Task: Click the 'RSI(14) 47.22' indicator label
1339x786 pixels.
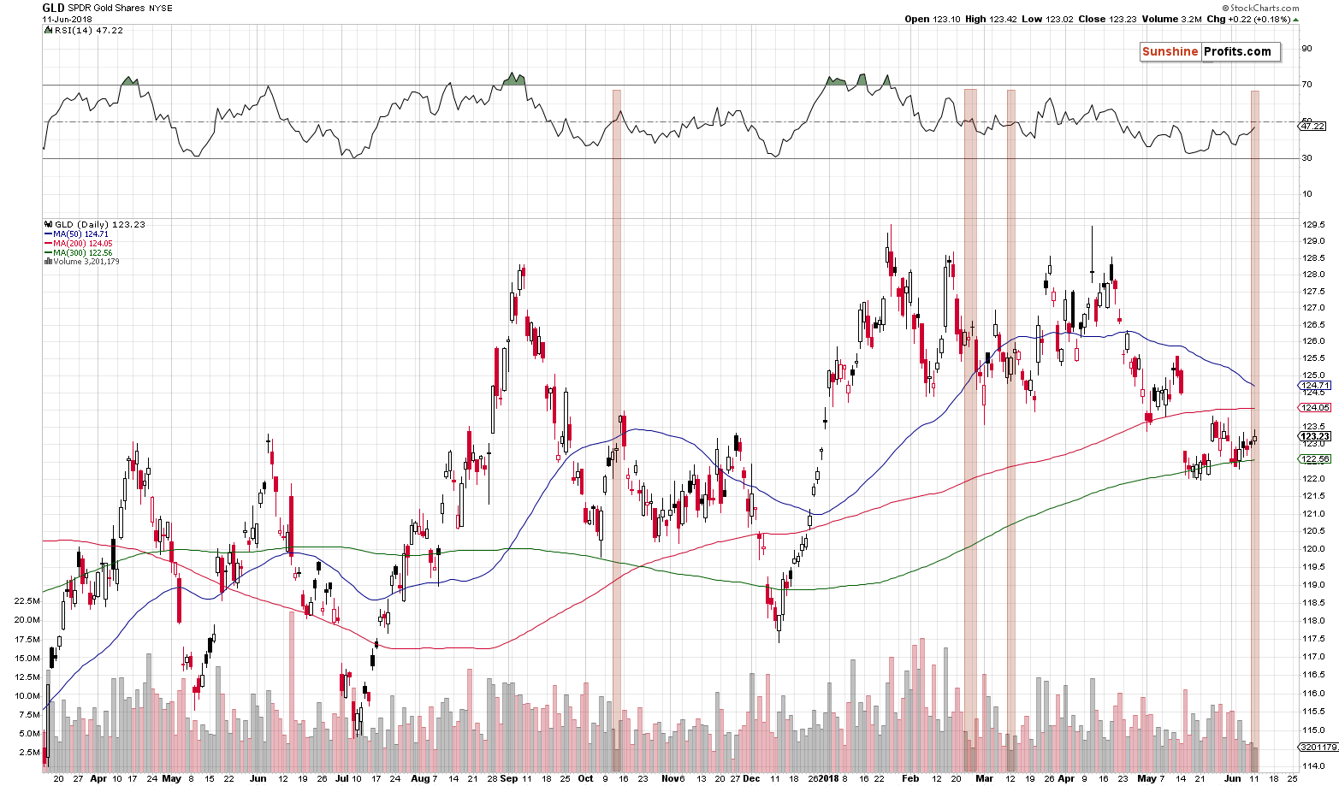Action: tap(88, 30)
